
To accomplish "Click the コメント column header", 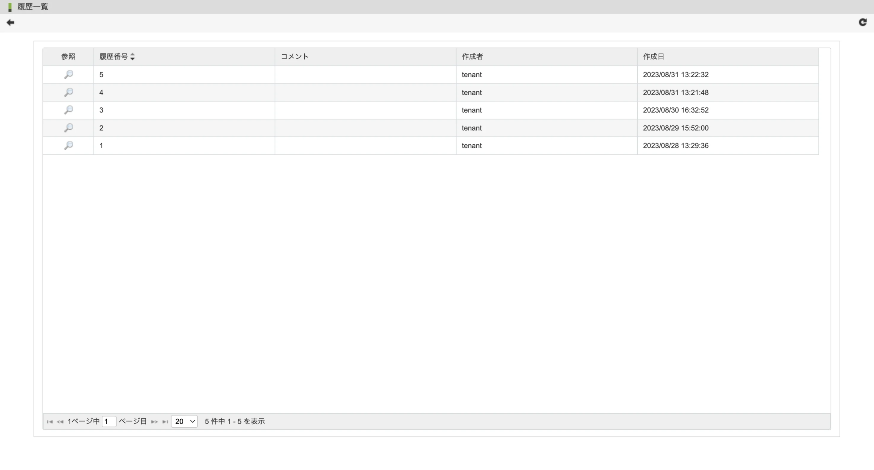I will 295,57.
